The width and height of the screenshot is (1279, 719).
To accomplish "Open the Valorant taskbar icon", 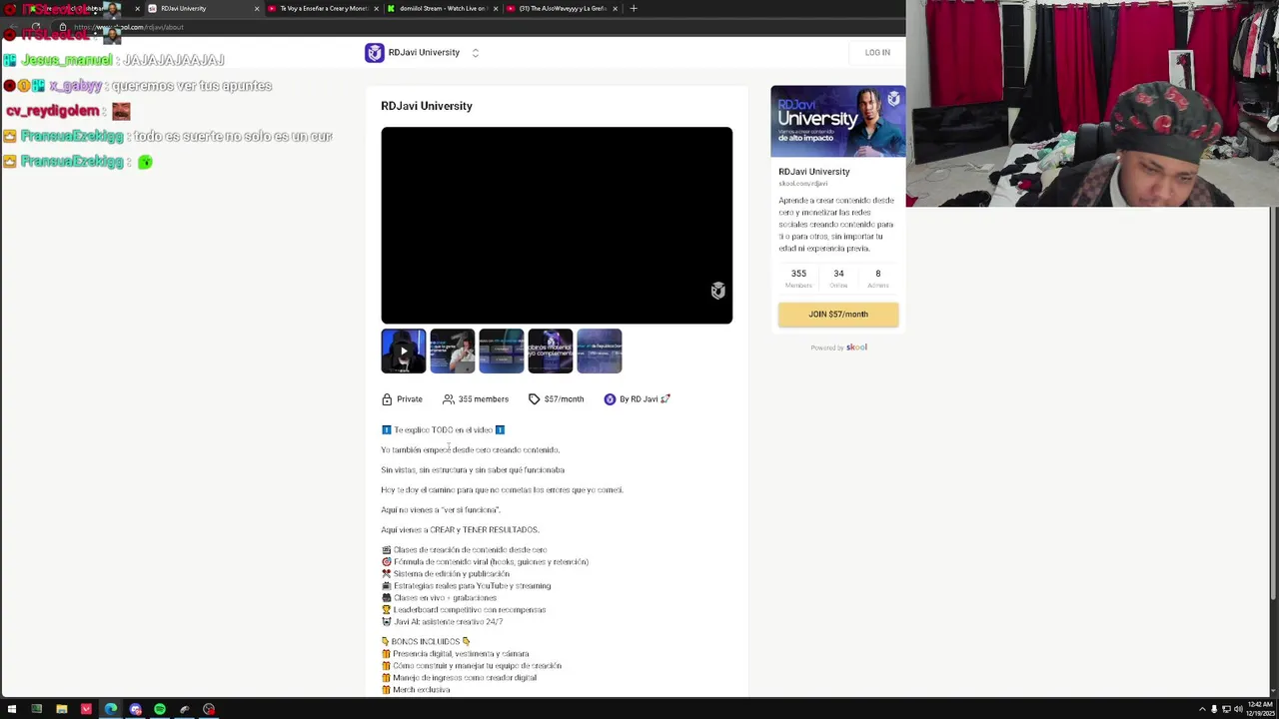I will click(x=86, y=709).
